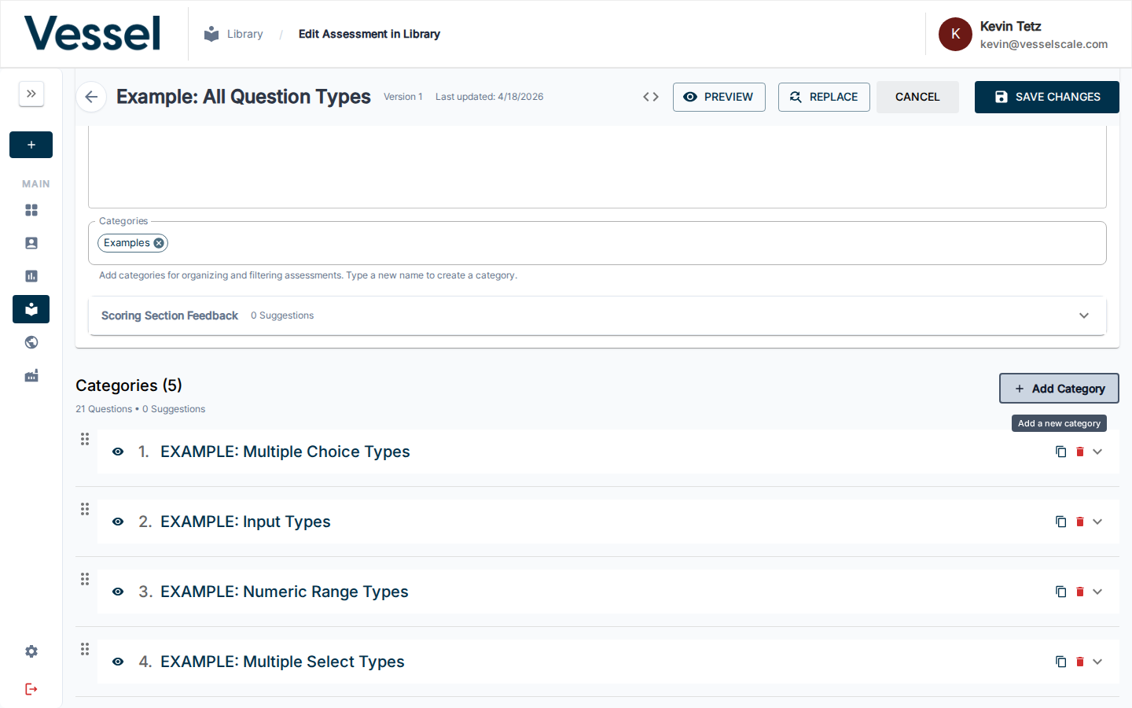Viewport: 1132px width, 708px height.
Task: Remove the Examples category chip
Action: 159,243
